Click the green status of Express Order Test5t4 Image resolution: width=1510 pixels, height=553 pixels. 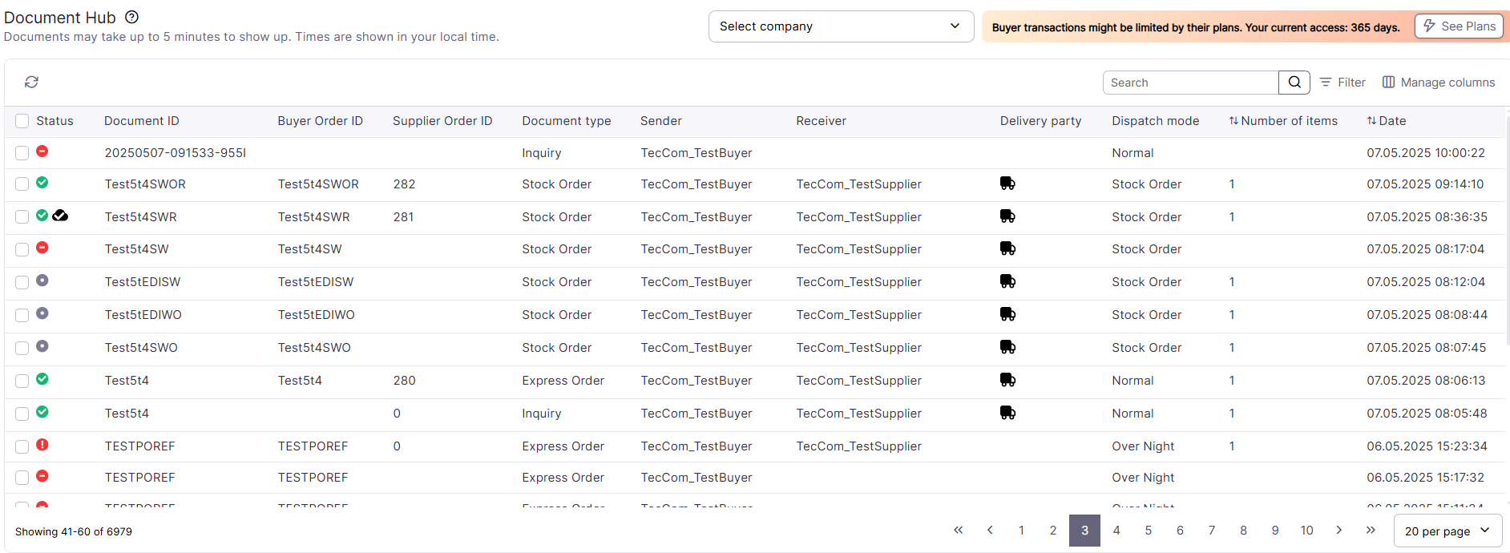point(42,379)
